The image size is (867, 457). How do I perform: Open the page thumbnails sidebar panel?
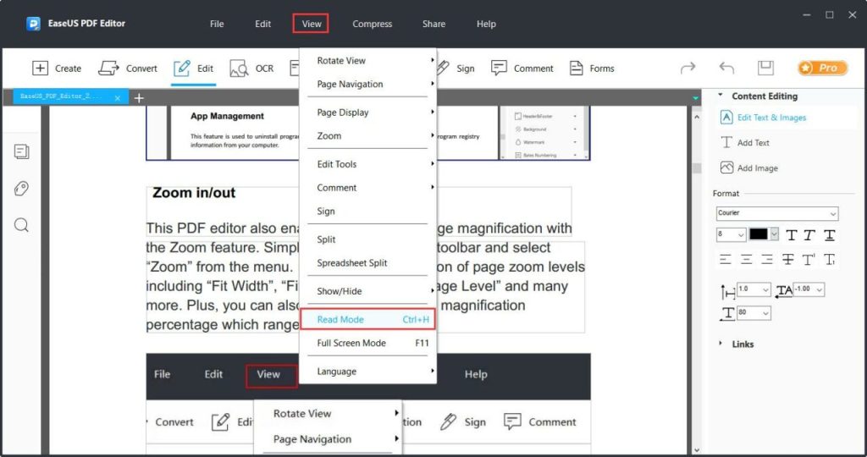click(x=22, y=151)
